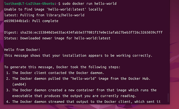This screenshot has width=179, height=109.
Task: Click the 'Unable to find image' line
Action: point(53,10)
